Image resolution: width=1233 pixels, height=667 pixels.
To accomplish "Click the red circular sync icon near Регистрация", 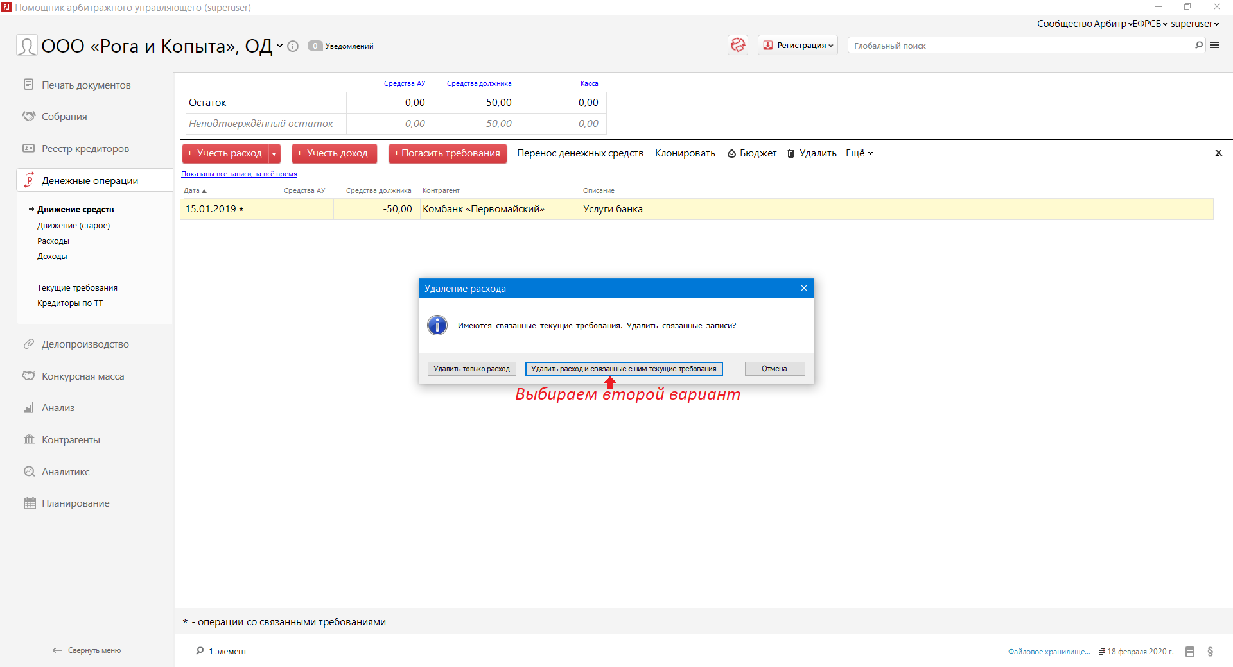I will [738, 45].
